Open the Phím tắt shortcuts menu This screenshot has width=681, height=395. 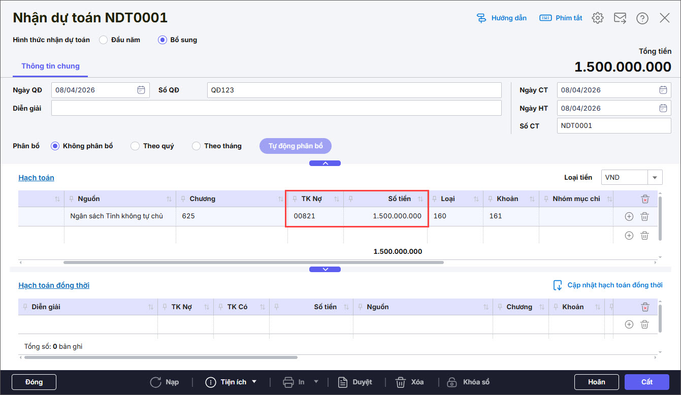point(561,18)
